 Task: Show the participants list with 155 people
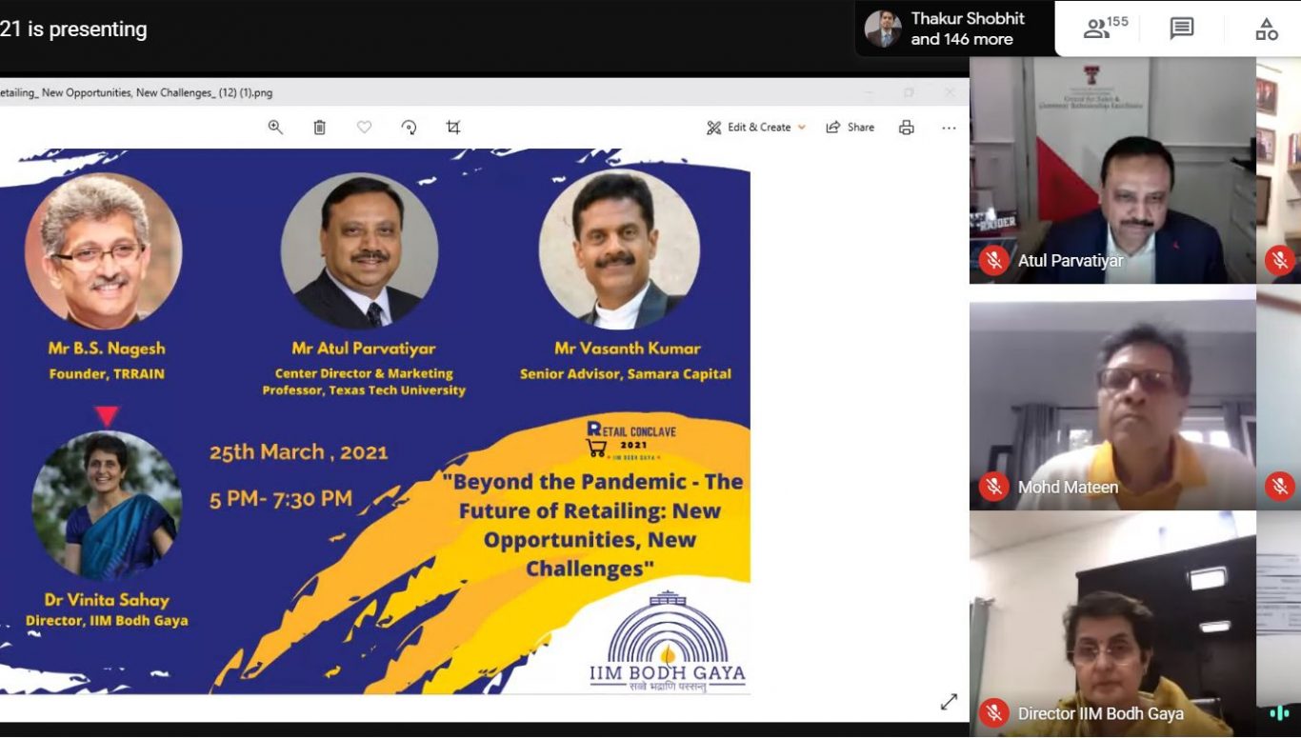(1105, 29)
